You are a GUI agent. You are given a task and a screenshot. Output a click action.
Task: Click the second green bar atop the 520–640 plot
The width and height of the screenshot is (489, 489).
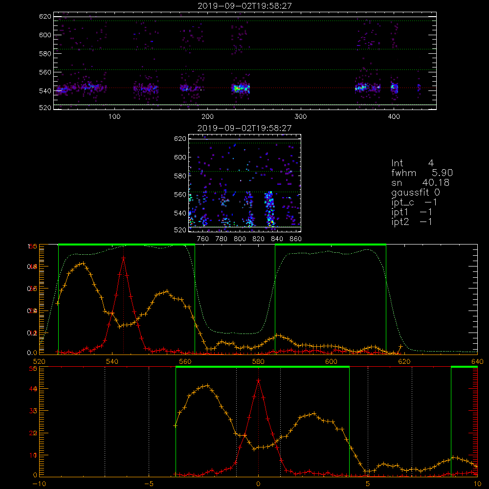331,244
